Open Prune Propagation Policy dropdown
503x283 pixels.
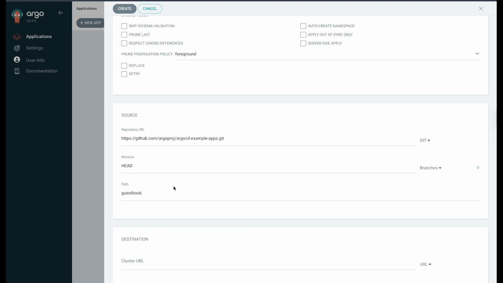pos(327,54)
